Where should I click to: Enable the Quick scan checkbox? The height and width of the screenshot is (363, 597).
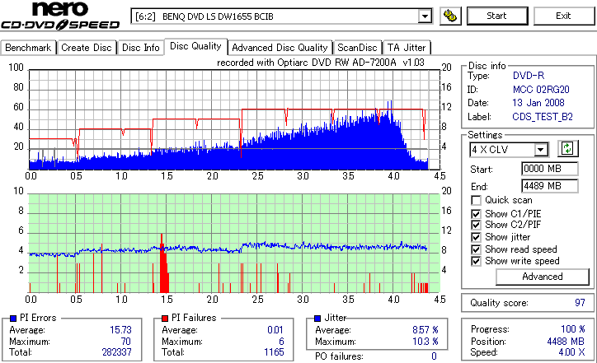[x=476, y=200]
